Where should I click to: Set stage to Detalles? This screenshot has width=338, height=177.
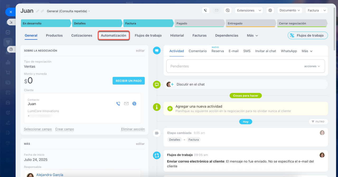[x=97, y=23]
